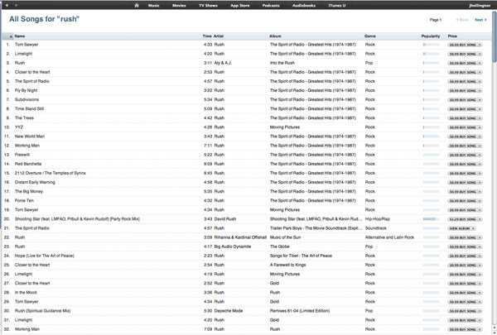Click album Into the Rush
The width and height of the screenshot is (497, 335).
tap(282, 63)
